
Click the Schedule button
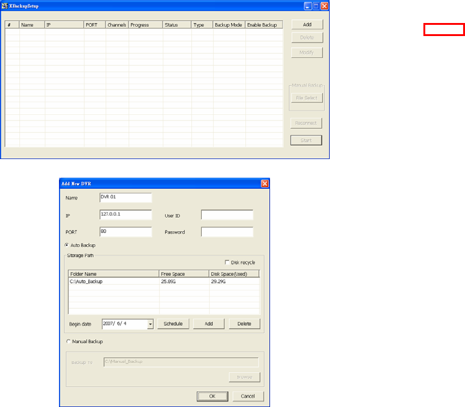173,324
